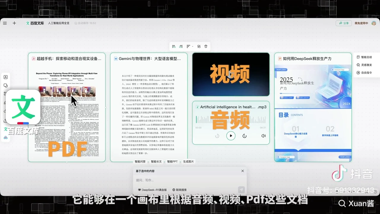Click the send arrow button
This screenshot has height=214, width=380.
[241, 190]
